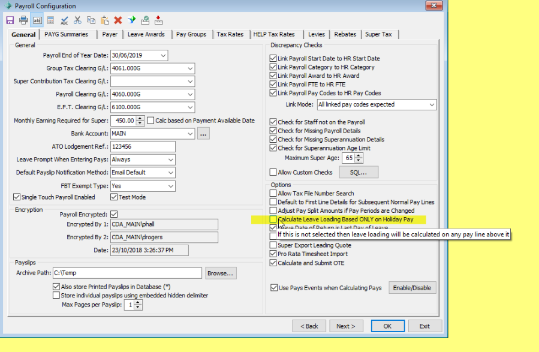Open the FBT Exempt Type dropdown
The image size is (539, 352).
coord(171,186)
